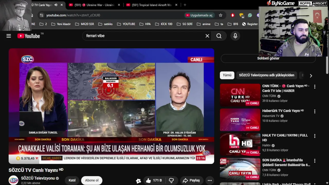Open the anime bookmark folder

204,24
